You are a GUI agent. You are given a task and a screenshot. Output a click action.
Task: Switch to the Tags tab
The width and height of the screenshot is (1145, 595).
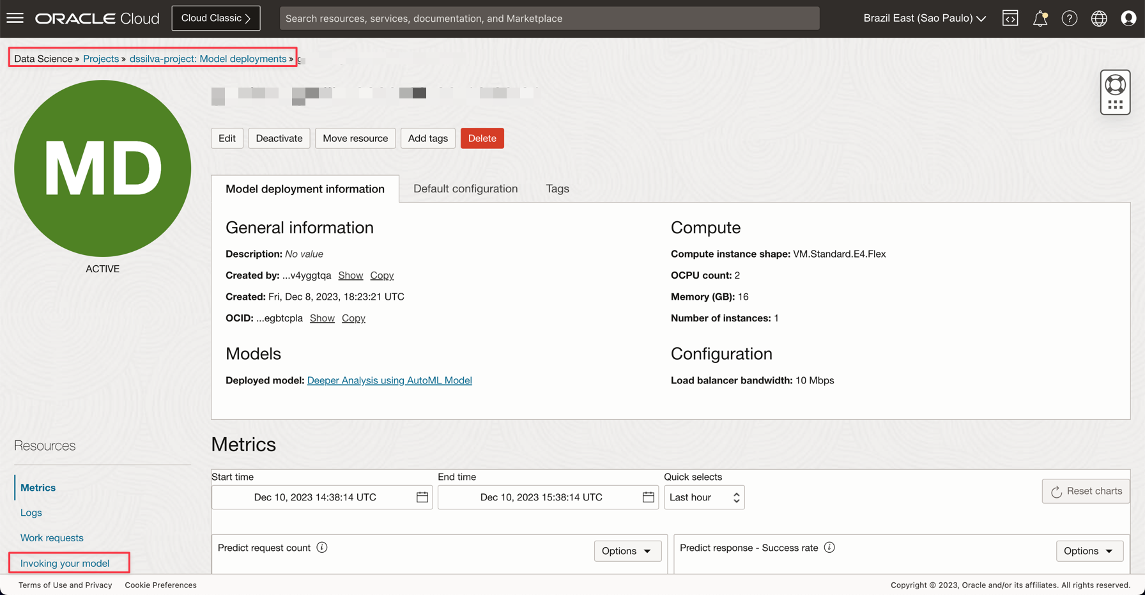tap(557, 189)
